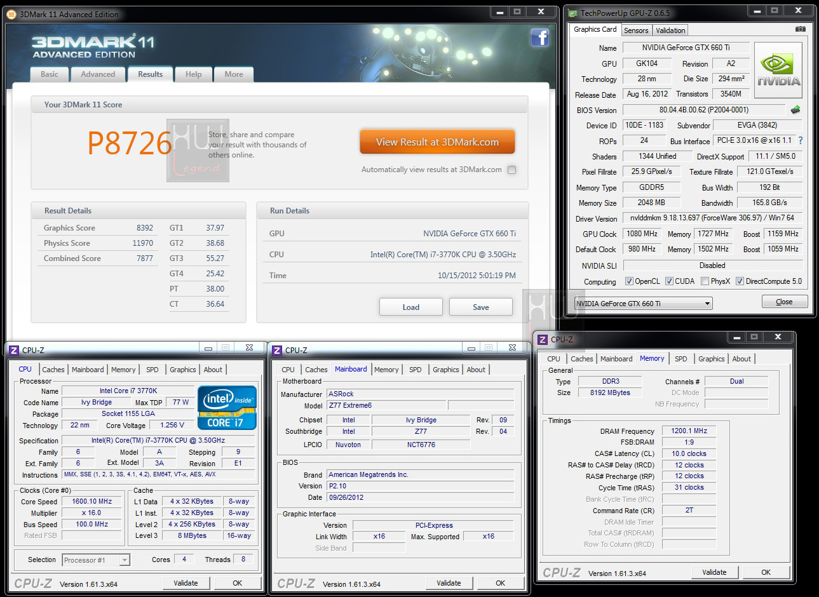Click the Multiplier x 16.0 value
The image size is (819, 597).
(x=91, y=513)
